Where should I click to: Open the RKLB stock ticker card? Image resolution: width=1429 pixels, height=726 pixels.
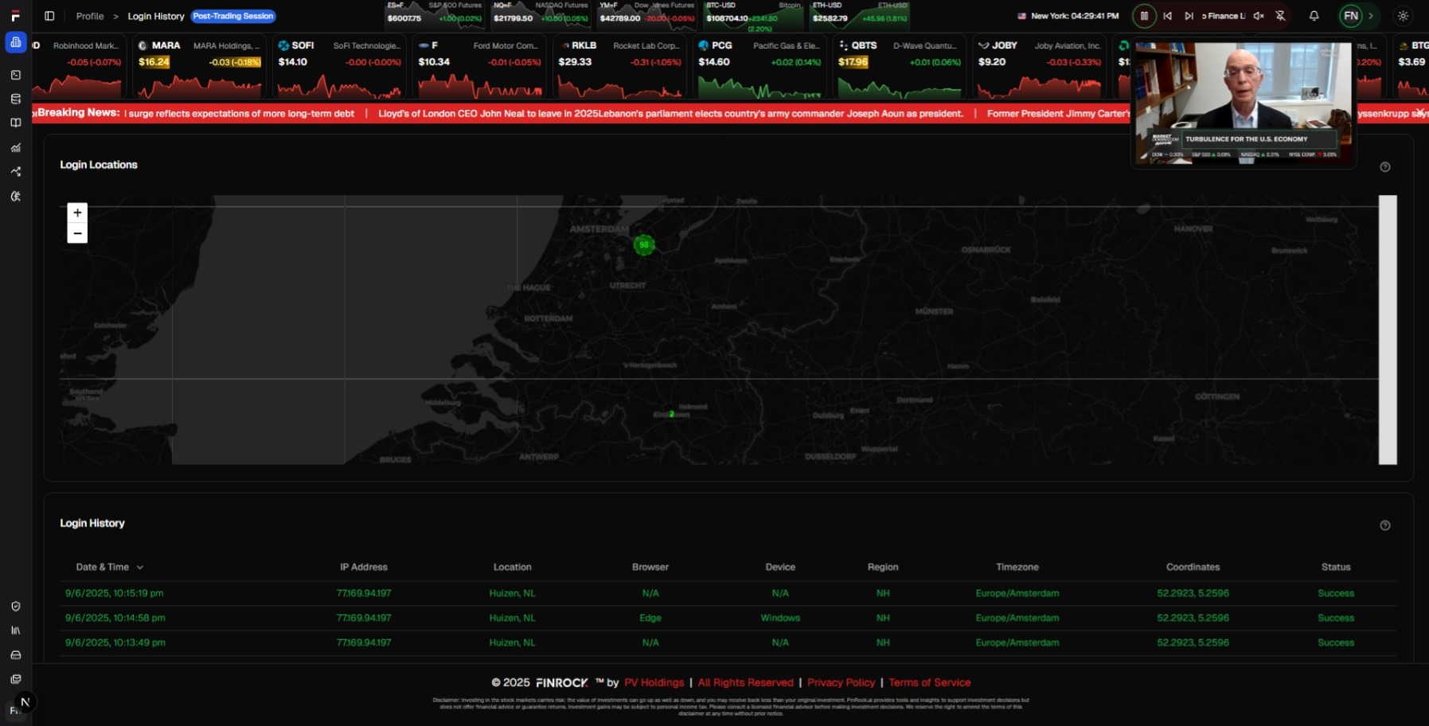tap(619, 66)
